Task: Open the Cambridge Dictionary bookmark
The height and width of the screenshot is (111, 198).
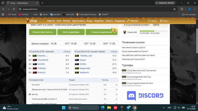Action: [86, 14]
